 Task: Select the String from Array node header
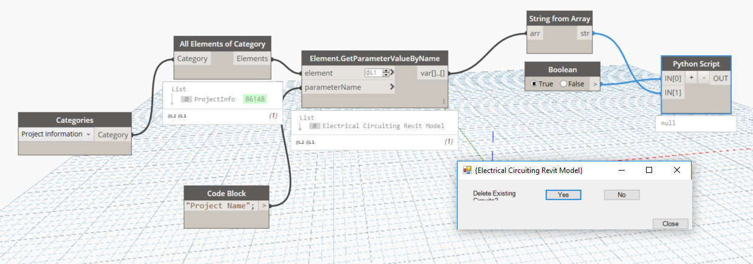click(560, 19)
